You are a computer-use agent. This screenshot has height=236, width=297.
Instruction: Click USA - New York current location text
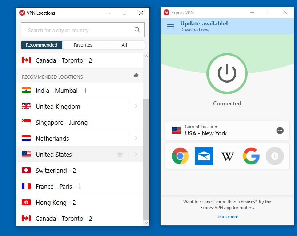tap(206, 133)
